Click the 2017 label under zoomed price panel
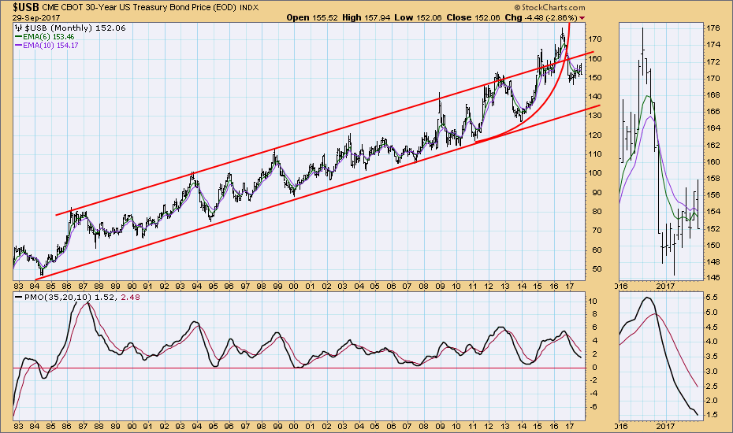 [x=667, y=287]
